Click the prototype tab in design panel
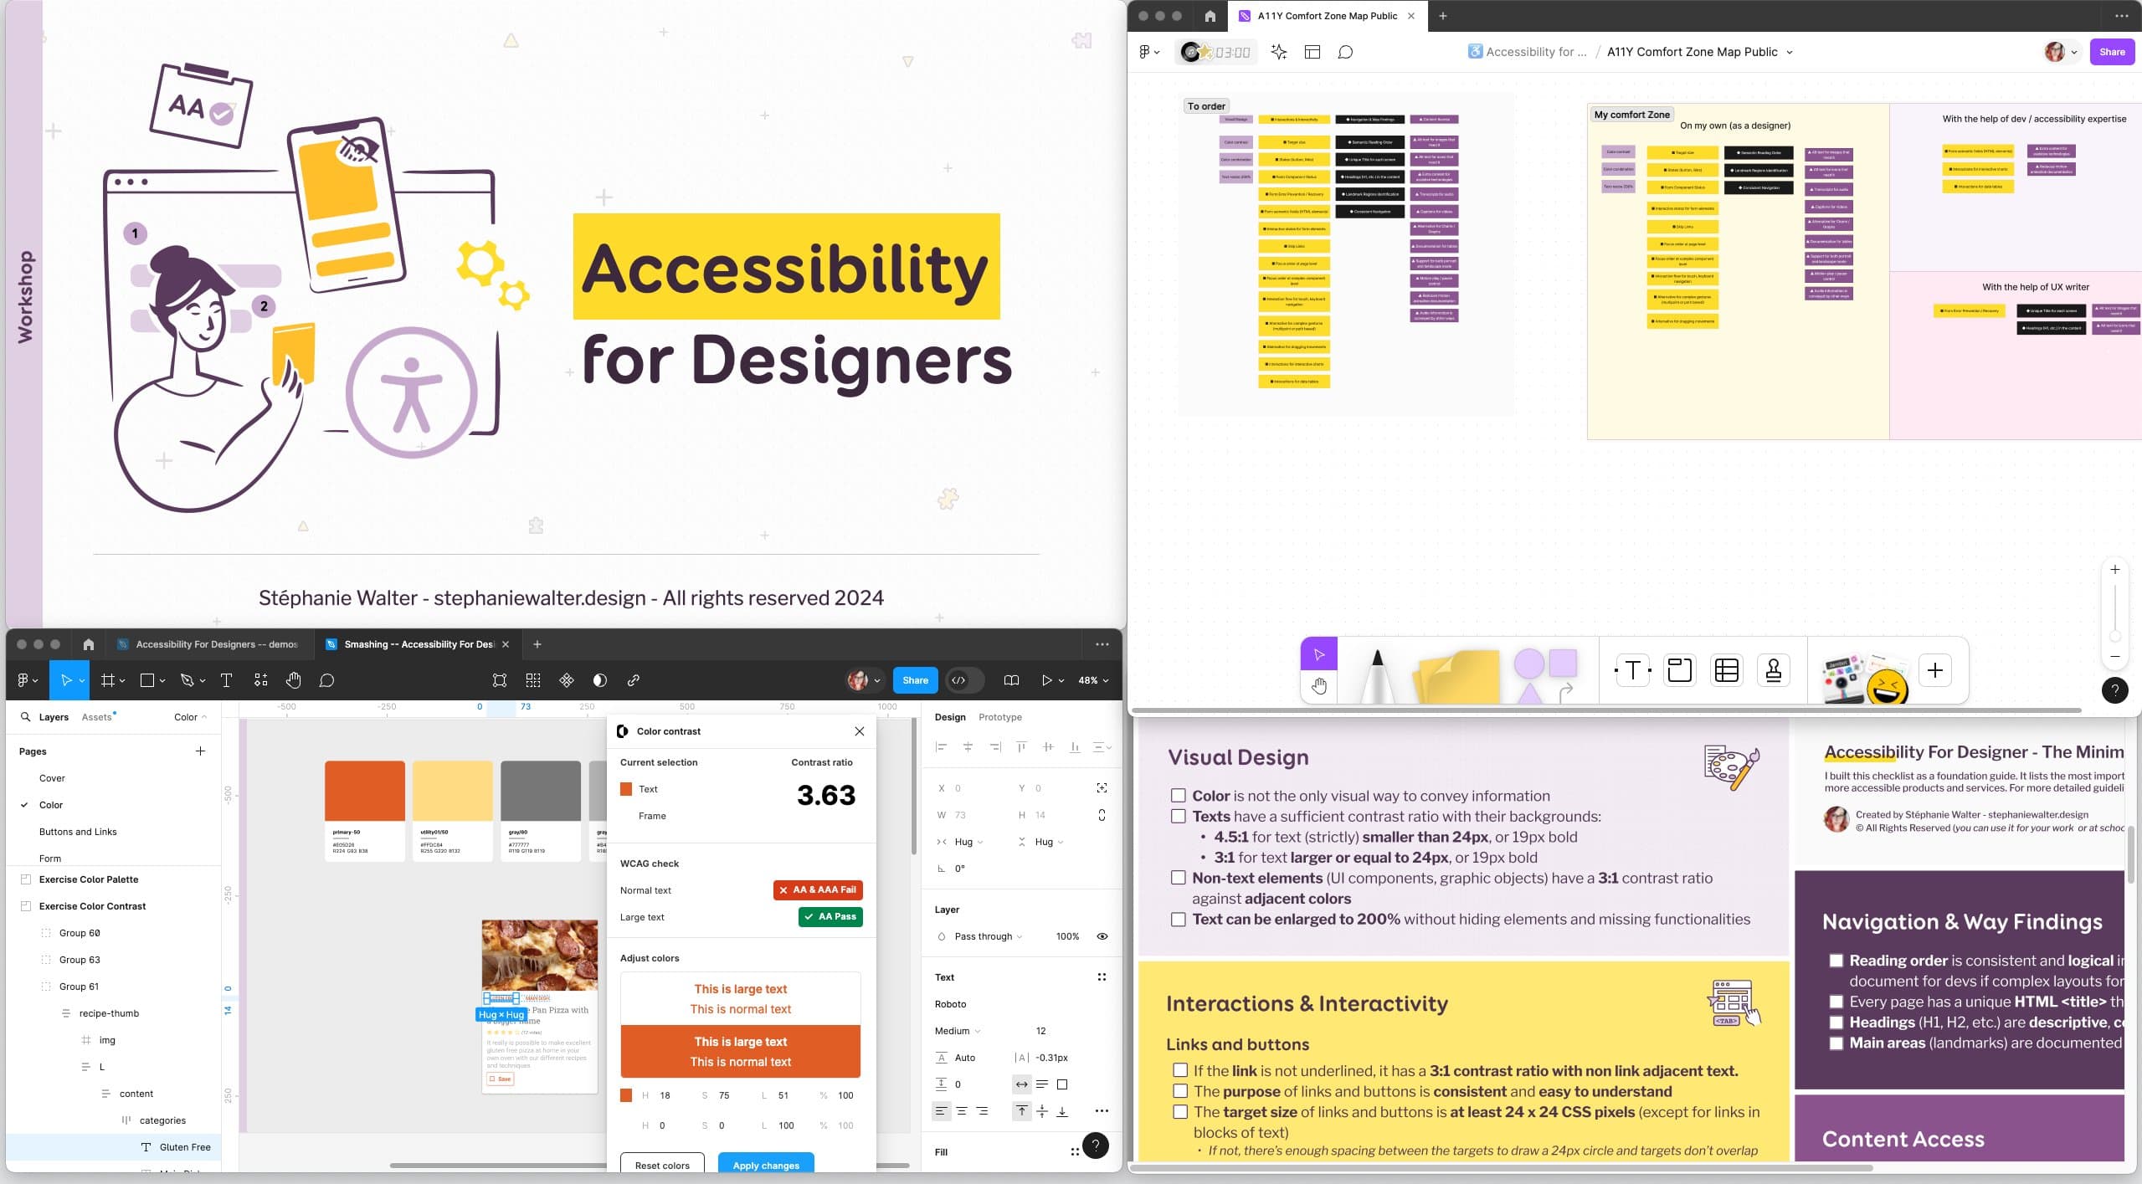2142x1184 pixels. (x=999, y=716)
